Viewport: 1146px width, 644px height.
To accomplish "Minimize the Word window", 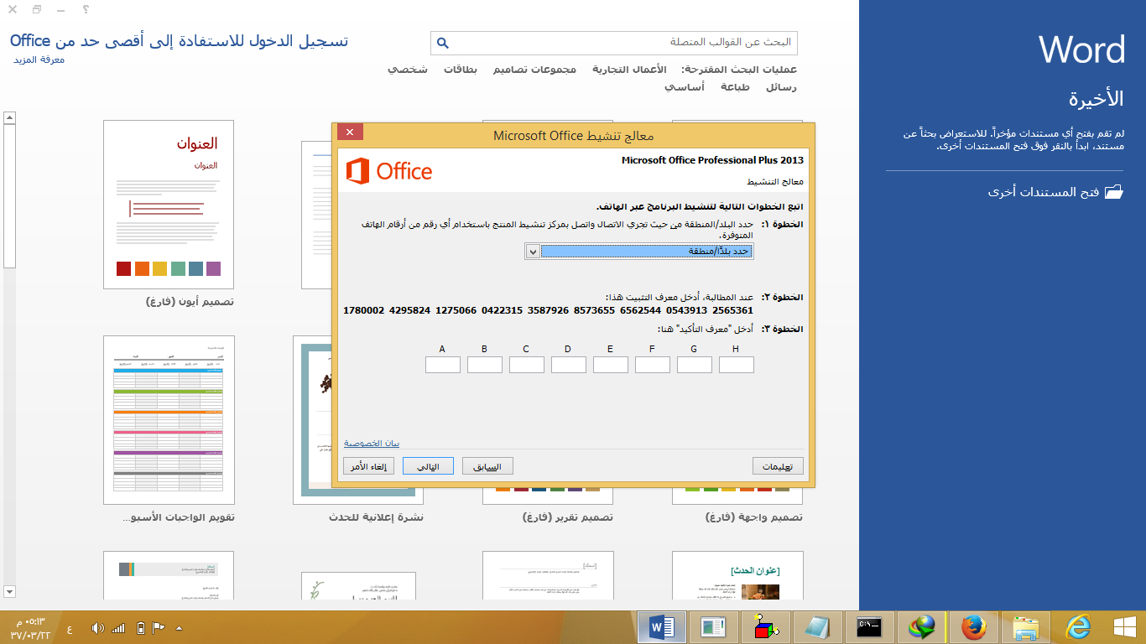I will pyautogui.click(x=61, y=9).
